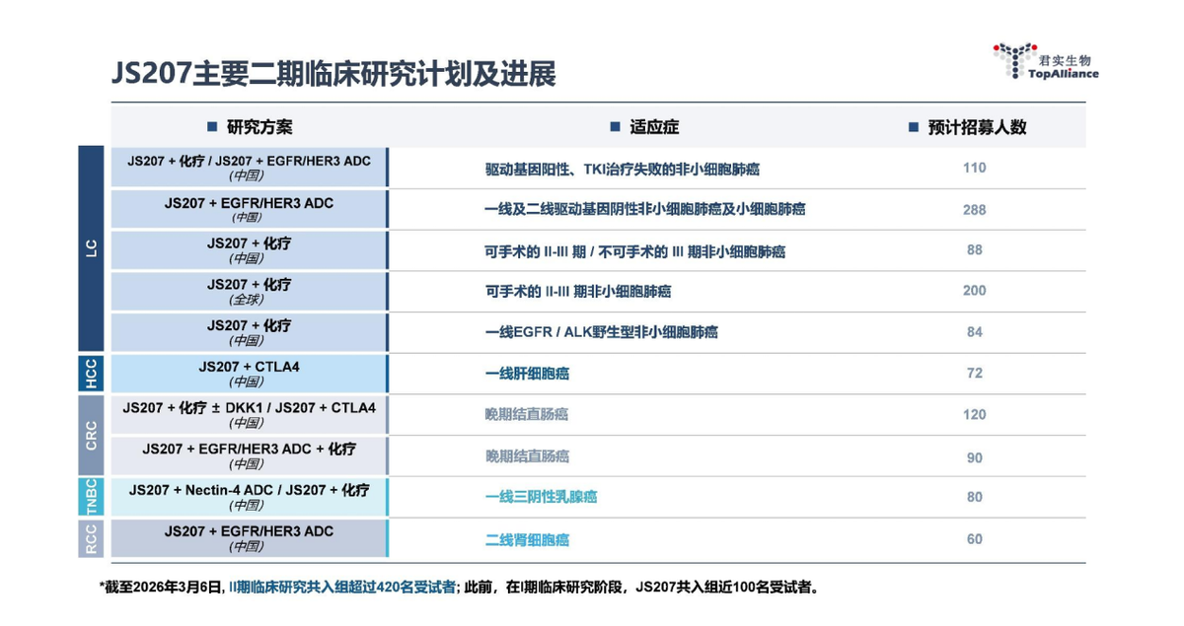Click enrollment number 80
Viewport: 1184px width, 626px height.
(975, 497)
